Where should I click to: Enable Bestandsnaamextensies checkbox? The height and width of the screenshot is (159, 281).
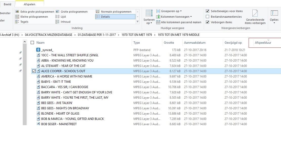click(208, 17)
